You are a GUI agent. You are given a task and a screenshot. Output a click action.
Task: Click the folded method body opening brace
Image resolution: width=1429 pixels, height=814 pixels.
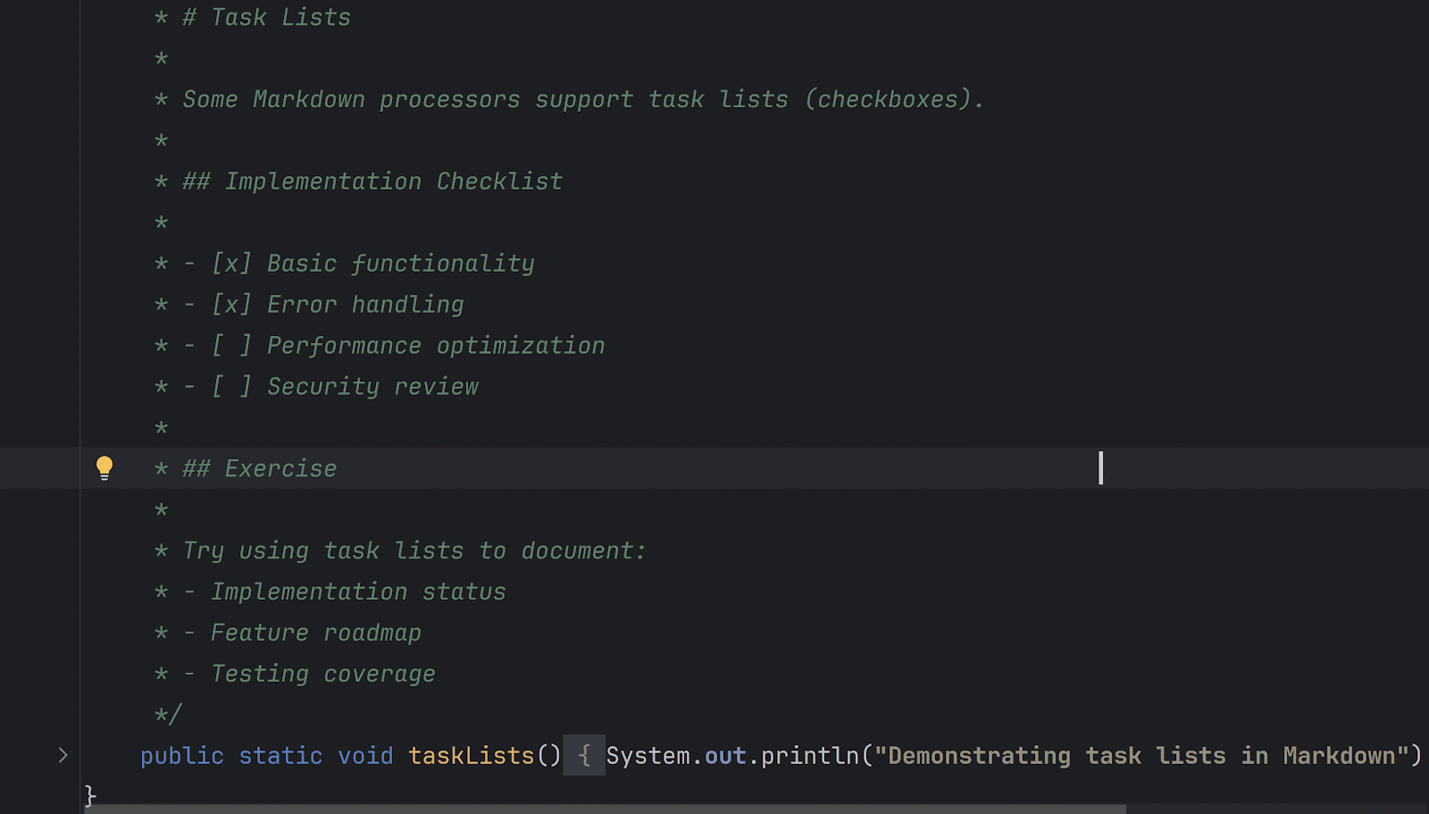tap(584, 756)
